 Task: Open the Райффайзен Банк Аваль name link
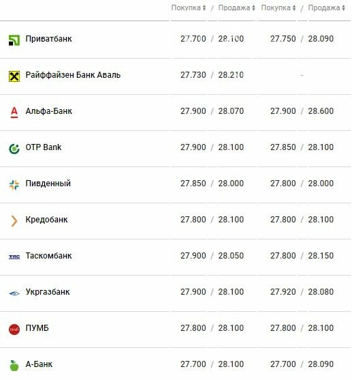(73, 75)
